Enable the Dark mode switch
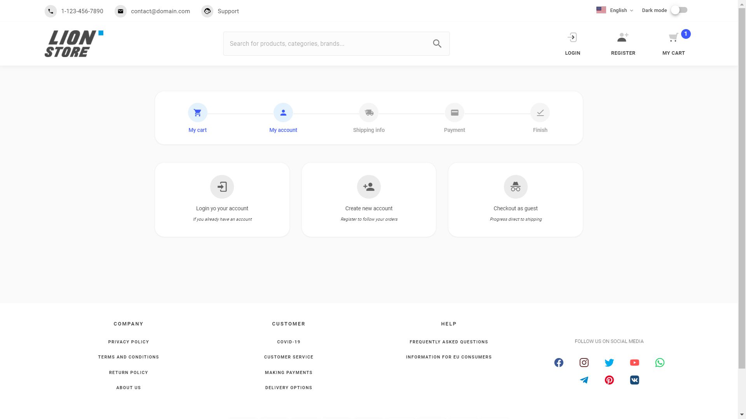 tap(680, 10)
